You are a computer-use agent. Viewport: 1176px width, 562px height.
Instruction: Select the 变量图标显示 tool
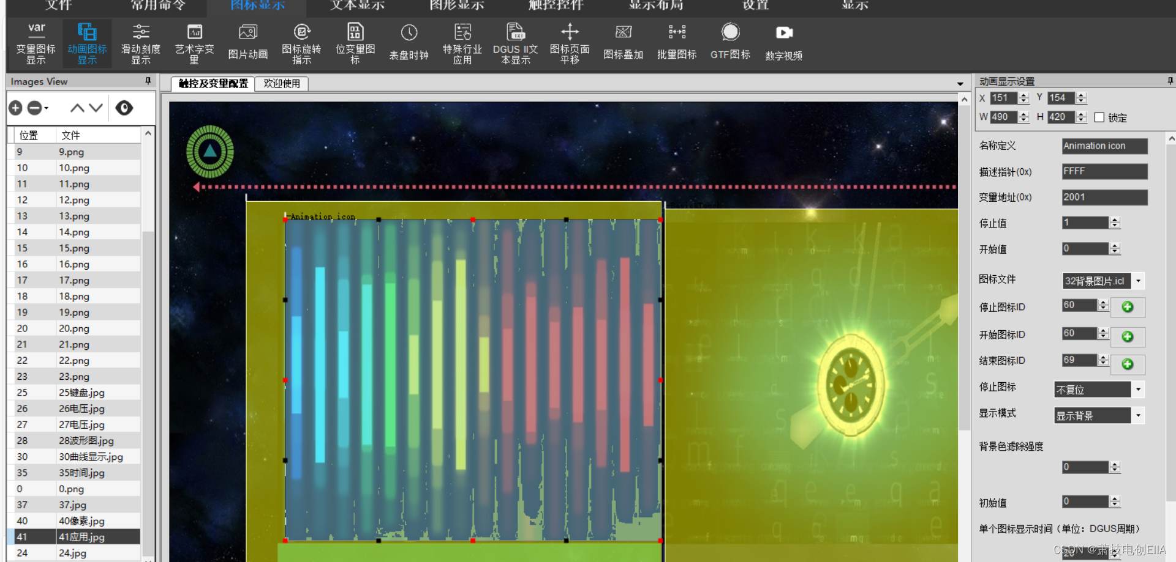coord(35,42)
